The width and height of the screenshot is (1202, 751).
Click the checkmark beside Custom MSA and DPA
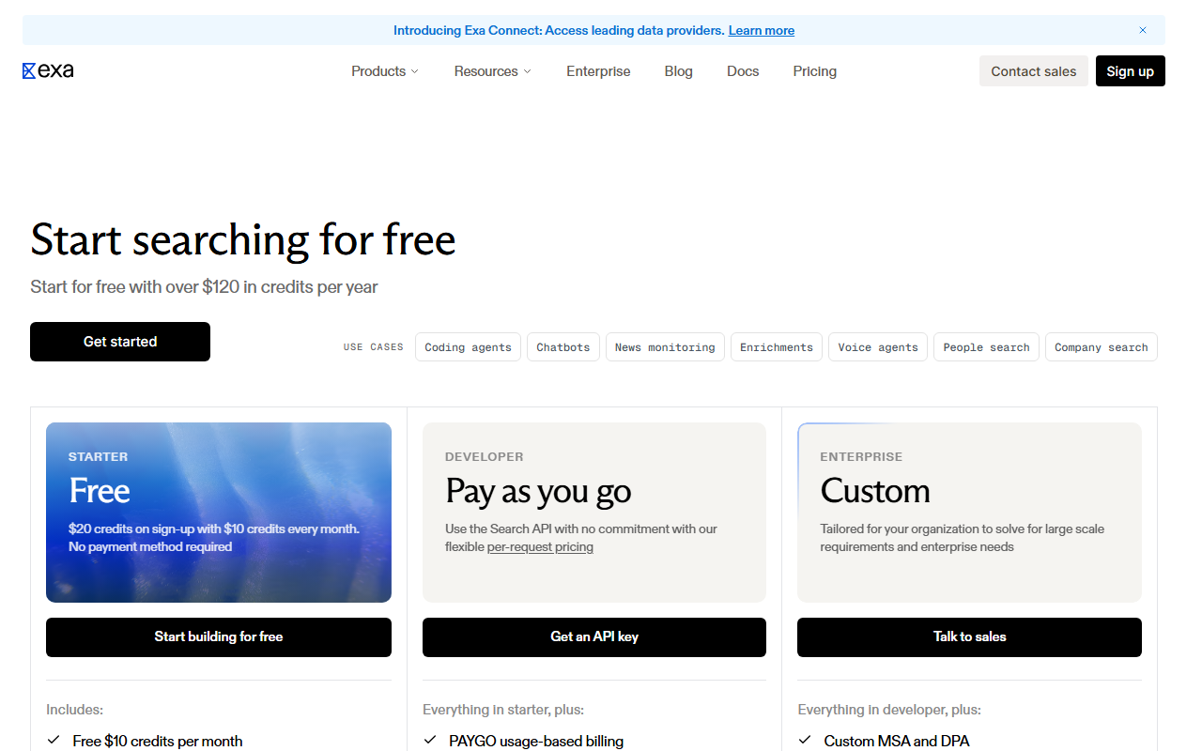click(805, 741)
